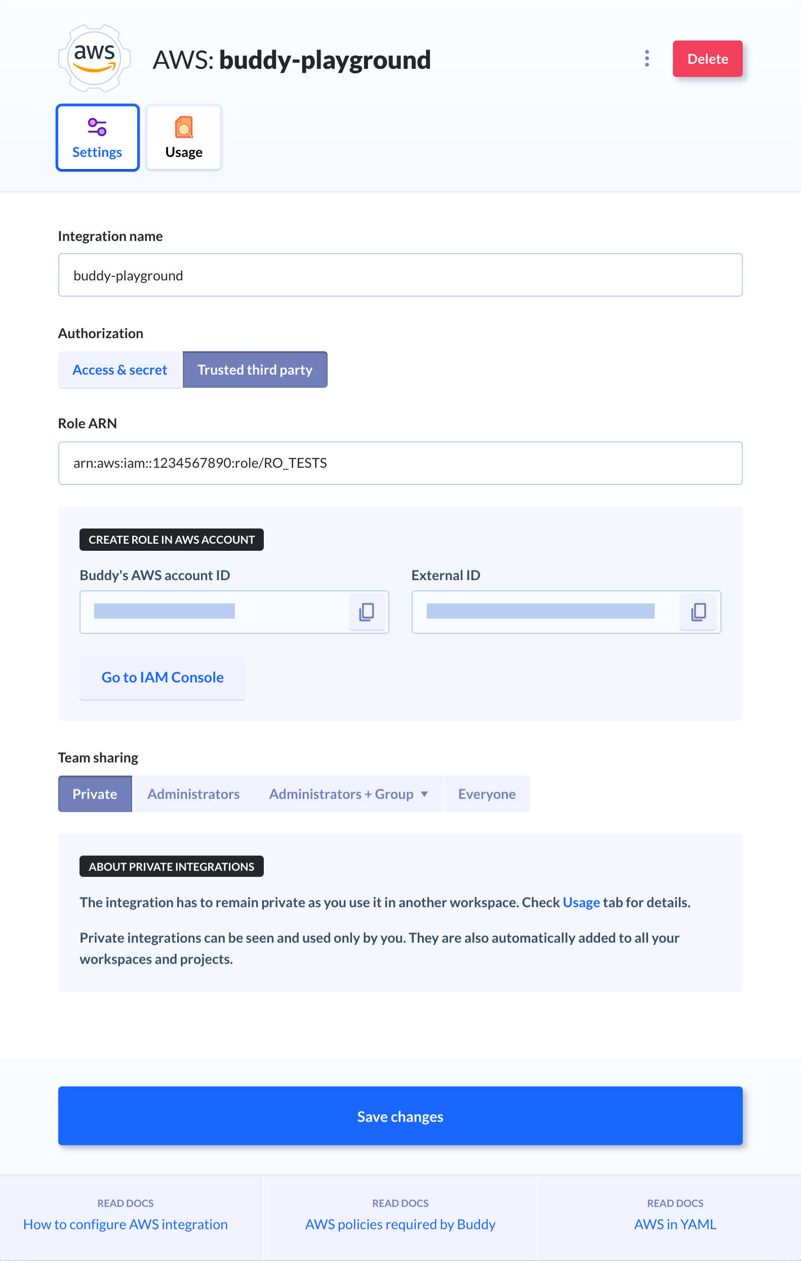Click the AWS logo icon
The width and height of the screenshot is (801, 1261).
point(94,58)
